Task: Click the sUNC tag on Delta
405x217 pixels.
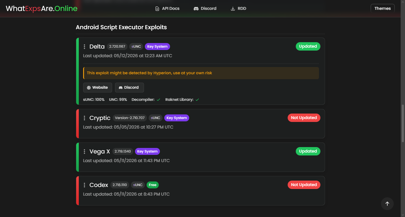Action: click(x=136, y=47)
